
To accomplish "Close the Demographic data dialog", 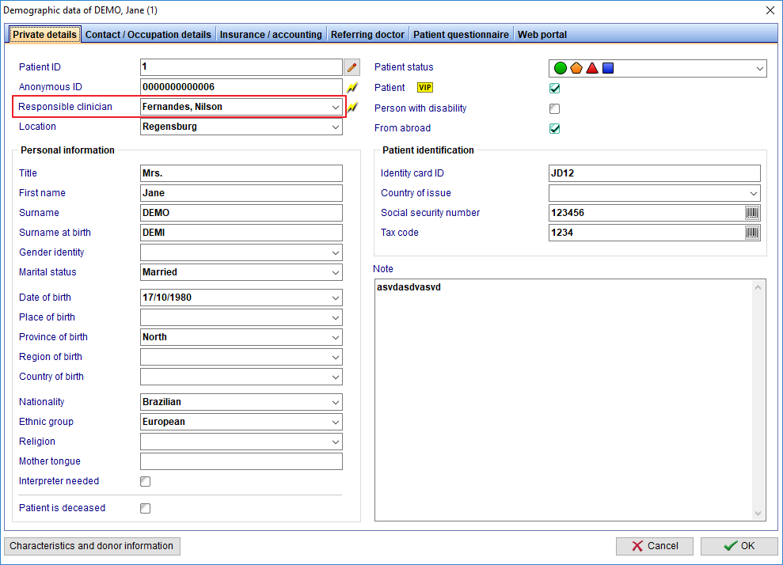I will click(770, 10).
